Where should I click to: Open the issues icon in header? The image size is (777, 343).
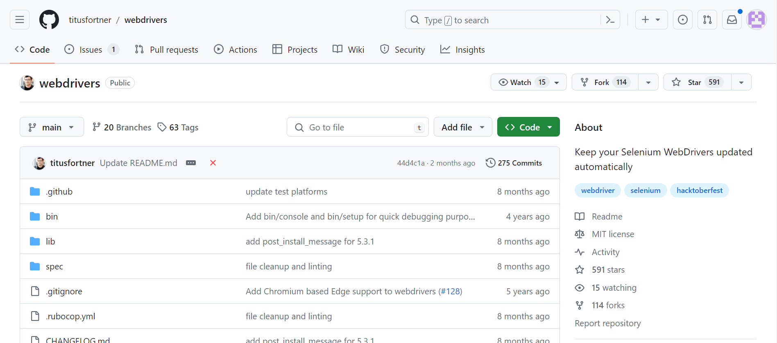(682, 20)
